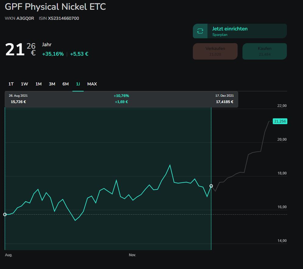This screenshot has height=269, width=303.
Task: Click the chart start marker at 26. Aug 2021
Action: pyautogui.click(x=5, y=214)
